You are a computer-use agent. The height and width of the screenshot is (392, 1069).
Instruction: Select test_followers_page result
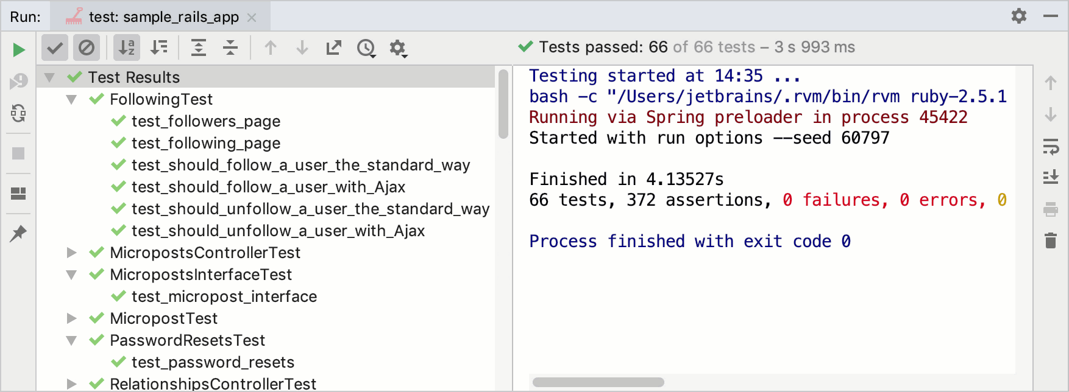206,121
